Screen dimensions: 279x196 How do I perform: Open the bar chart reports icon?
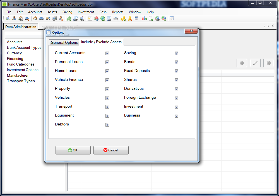coord(145,18)
